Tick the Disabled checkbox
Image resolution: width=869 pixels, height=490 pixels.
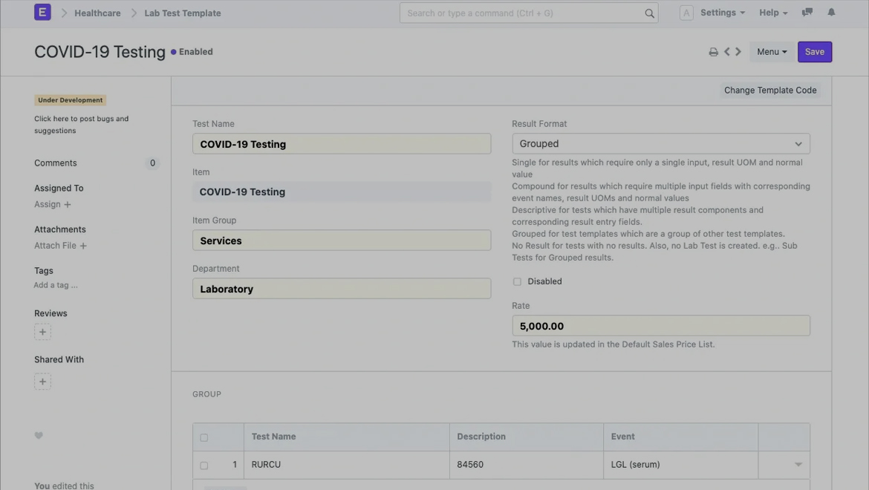tap(517, 282)
